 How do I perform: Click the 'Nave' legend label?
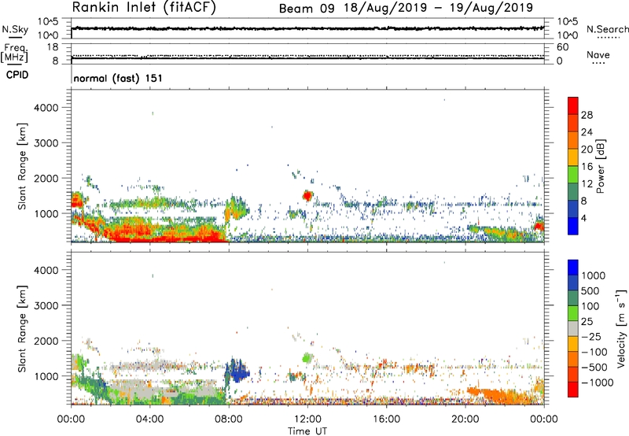pyautogui.click(x=598, y=54)
